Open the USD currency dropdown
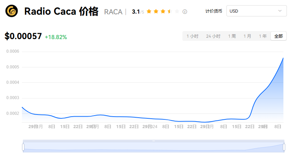 point(257,11)
